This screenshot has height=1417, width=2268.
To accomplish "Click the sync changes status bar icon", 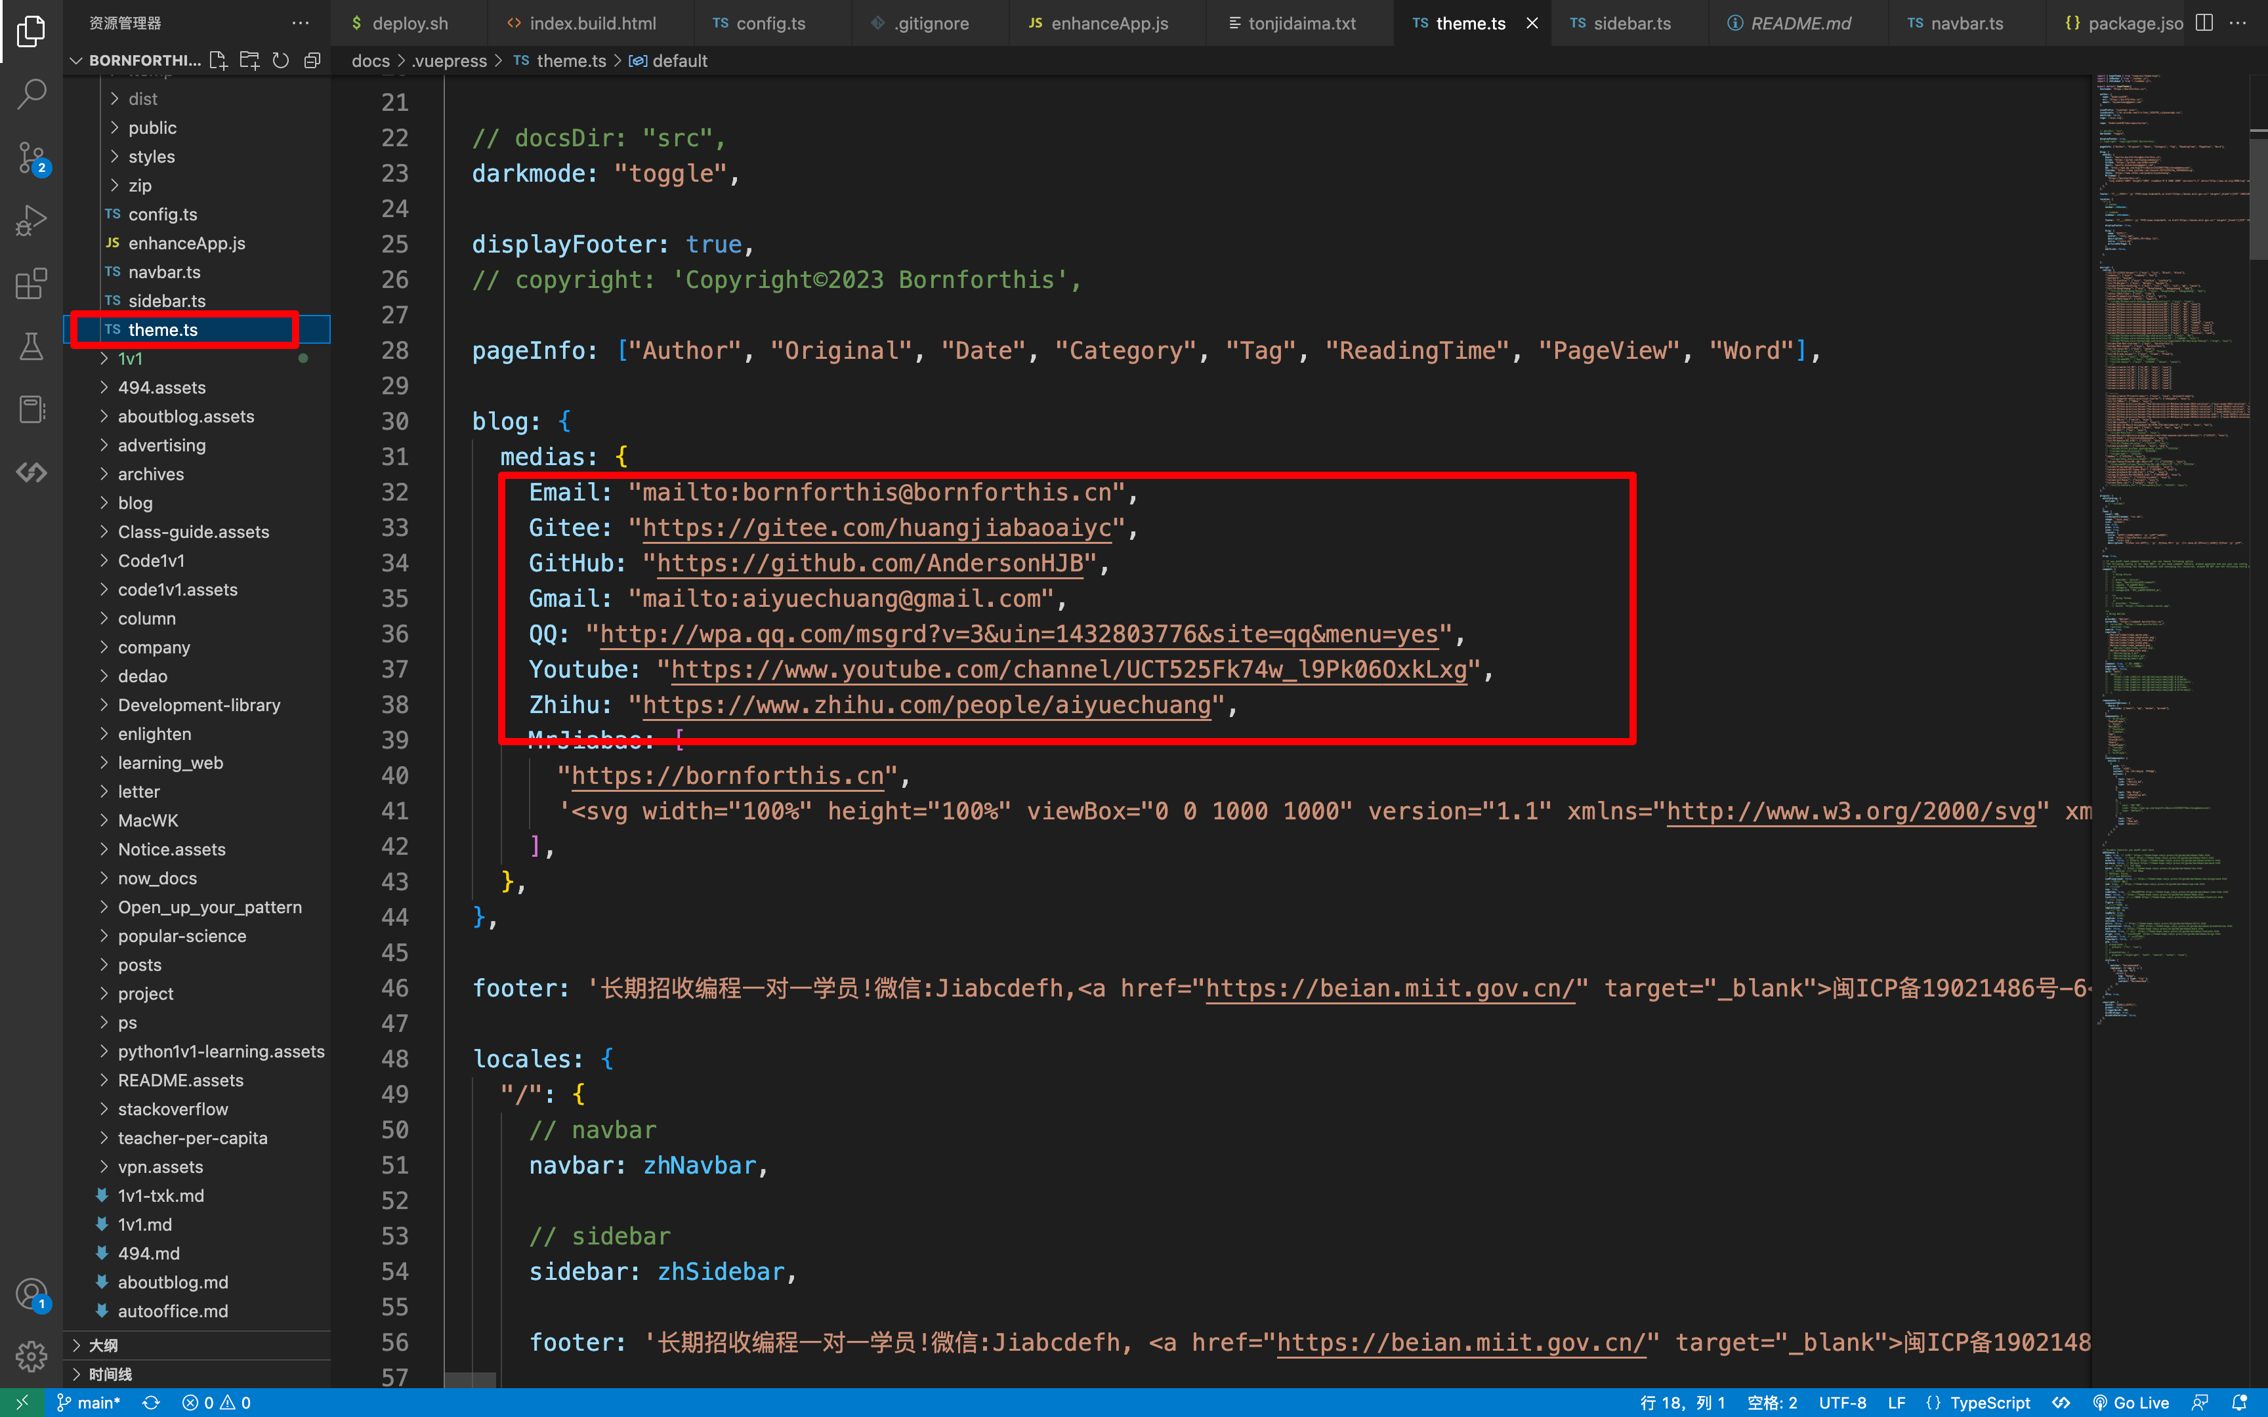I will tap(150, 1402).
